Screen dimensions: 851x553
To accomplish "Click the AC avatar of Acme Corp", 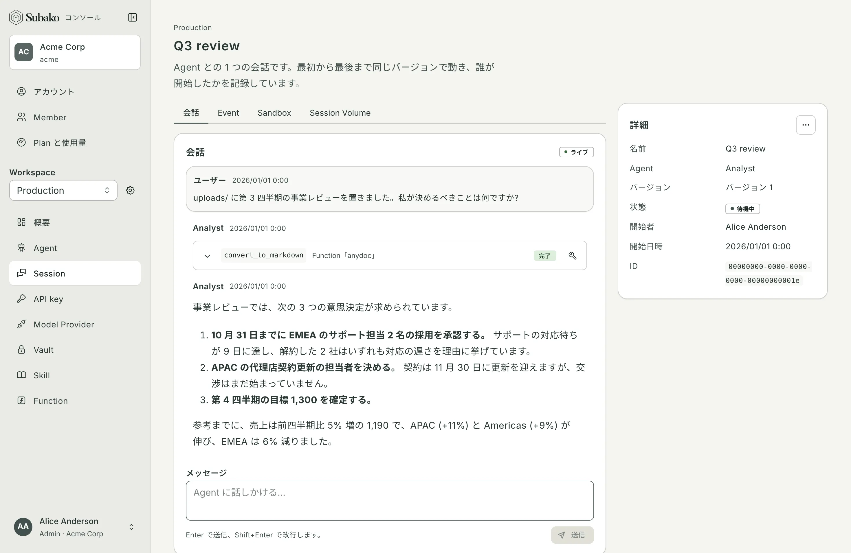I will coord(24,52).
